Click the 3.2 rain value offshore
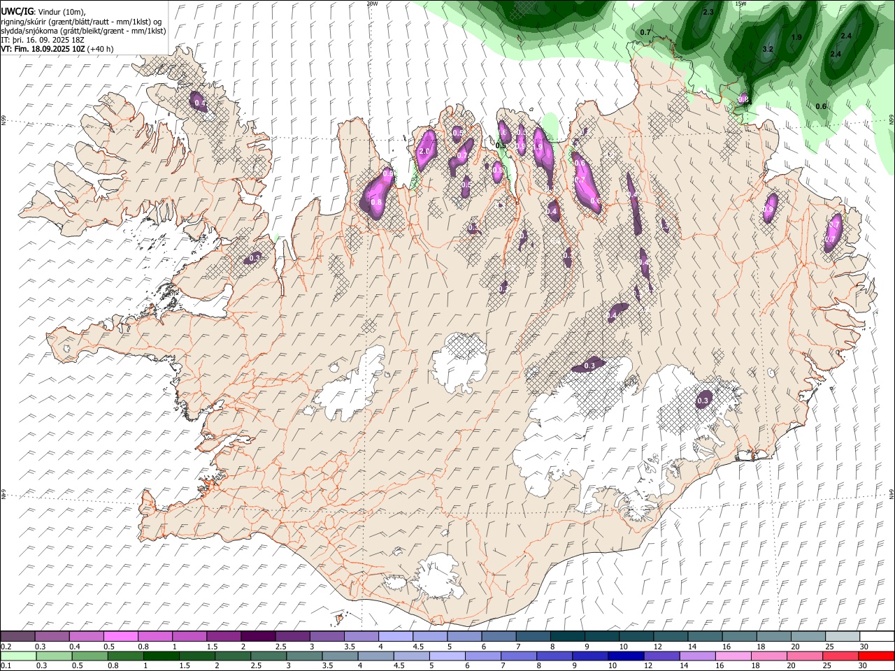The height and width of the screenshot is (671, 895). (768, 49)
